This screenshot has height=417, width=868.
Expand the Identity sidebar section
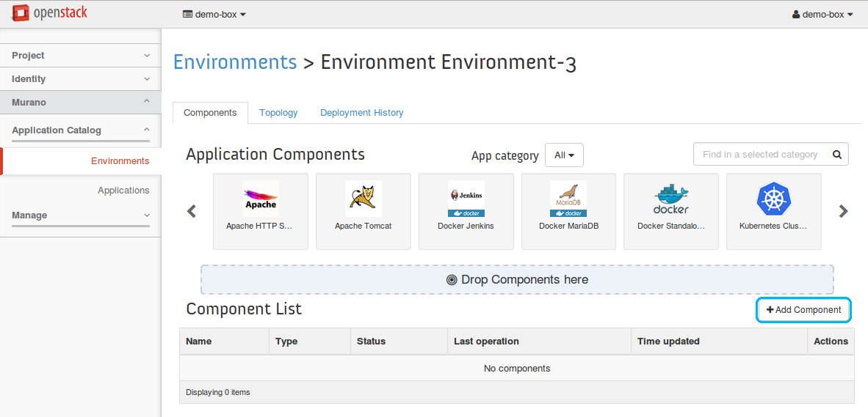(81, 79)
